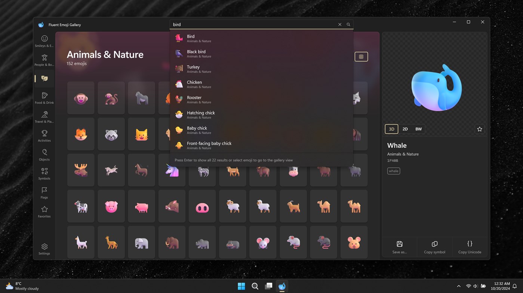Click the "Save as..." button
This screenshot has height=293, width=523.
coord(399,247)
